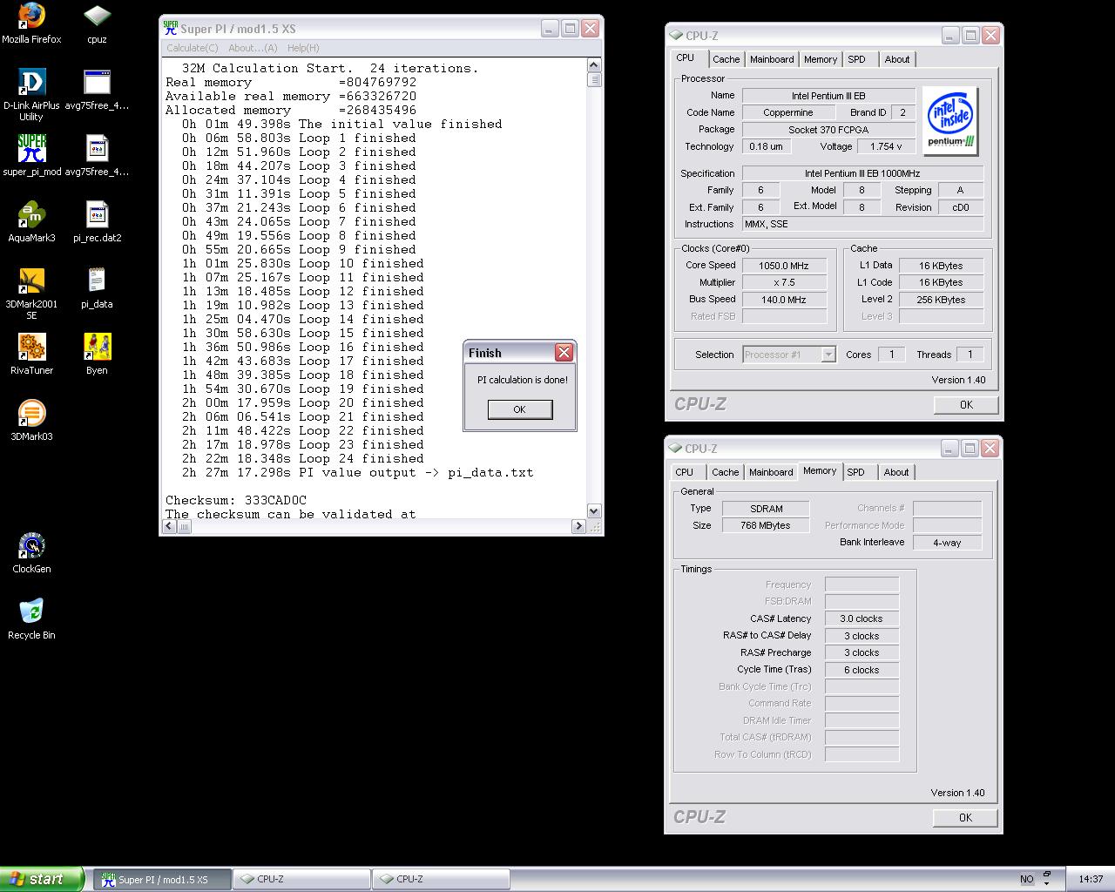The image size is (1115, 892).
Task: Open SPD tab in bottom CPU-Z window
Action: (856, 472)
